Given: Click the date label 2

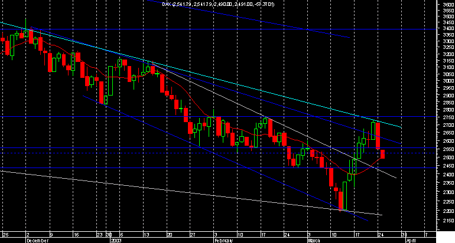Looking at the screenshot, I should (28, 234).
